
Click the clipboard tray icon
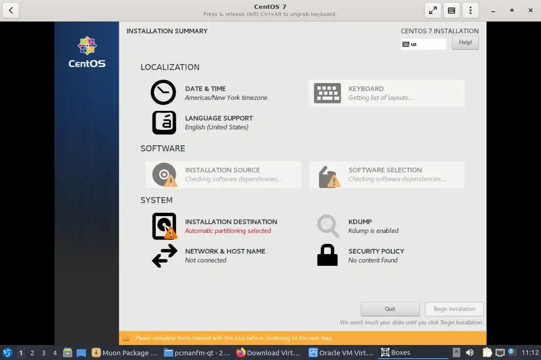click(487, 352)
